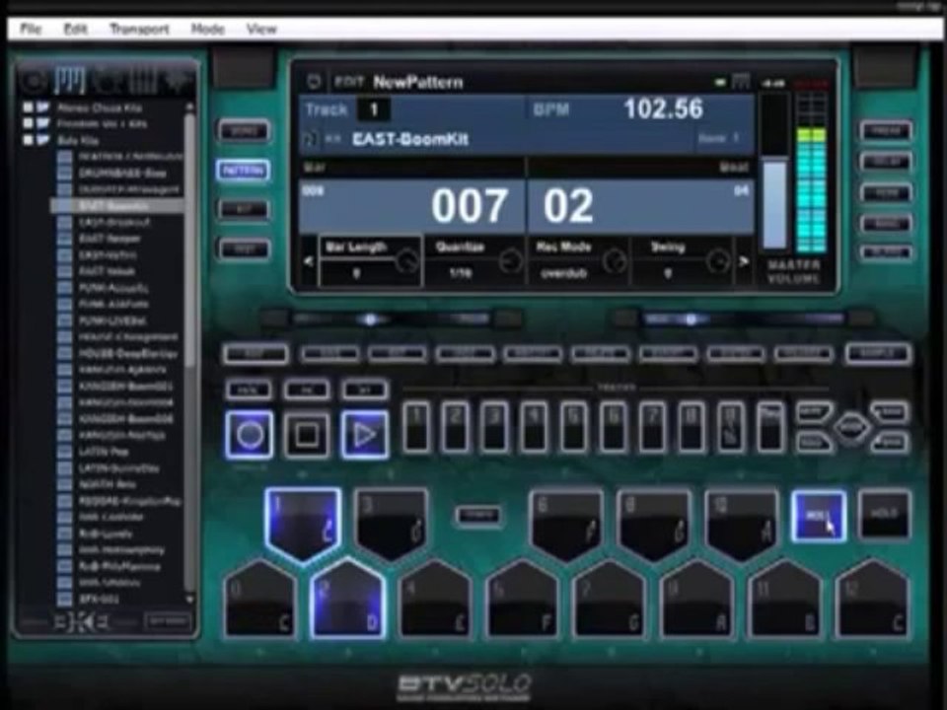Viewport: 947px width, 710px height.
Task: Select HOUSE-DeepElectro kit
Action: pos(128,354)
